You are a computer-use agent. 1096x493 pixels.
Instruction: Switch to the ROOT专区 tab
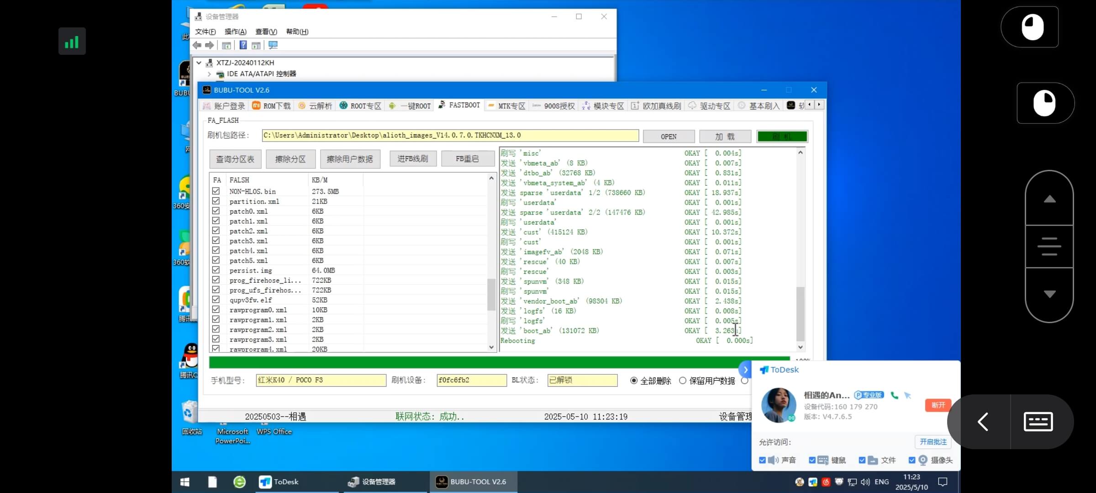360,106
